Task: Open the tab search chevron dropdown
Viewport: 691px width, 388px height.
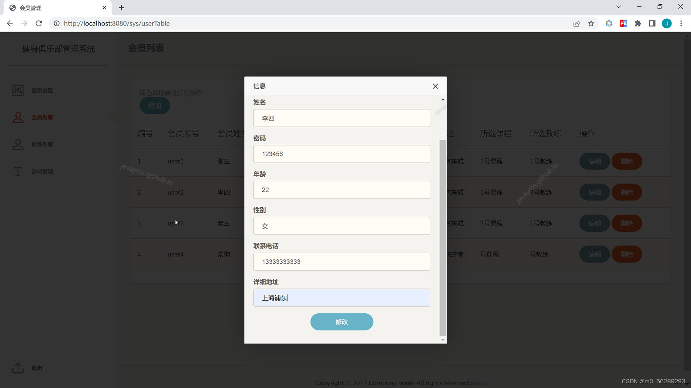Action: click(x=619, y=6)
